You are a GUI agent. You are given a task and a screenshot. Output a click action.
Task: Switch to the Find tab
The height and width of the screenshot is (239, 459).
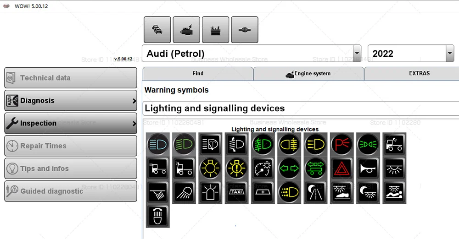(198, 73)
